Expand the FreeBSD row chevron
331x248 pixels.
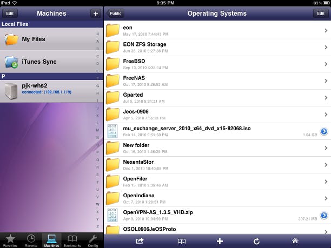click(326, 64)
